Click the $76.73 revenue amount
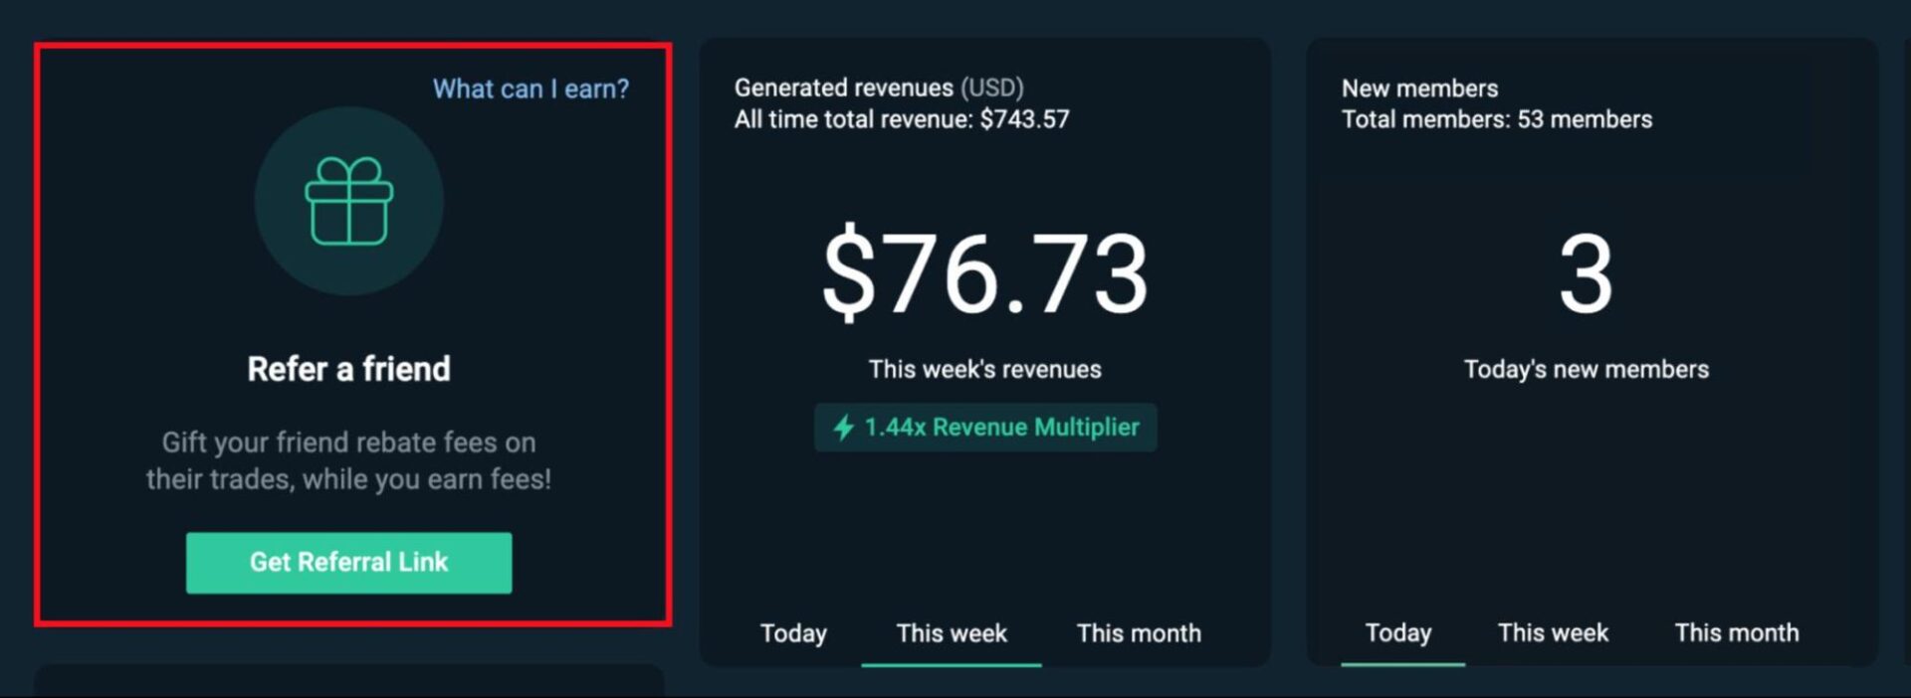The width and height of the screenshot is (1911, 698). pos(985,272)
